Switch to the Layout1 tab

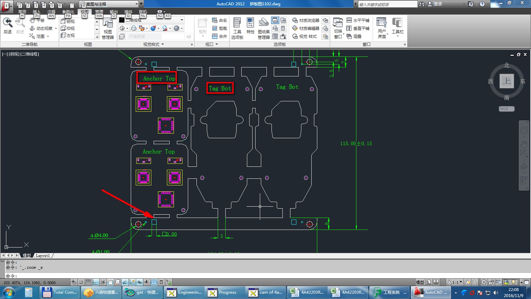click(x=43, y=255)
